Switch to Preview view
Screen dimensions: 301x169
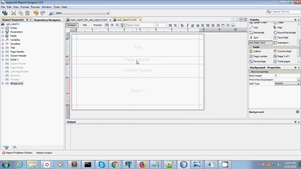(x=98, y=25)
